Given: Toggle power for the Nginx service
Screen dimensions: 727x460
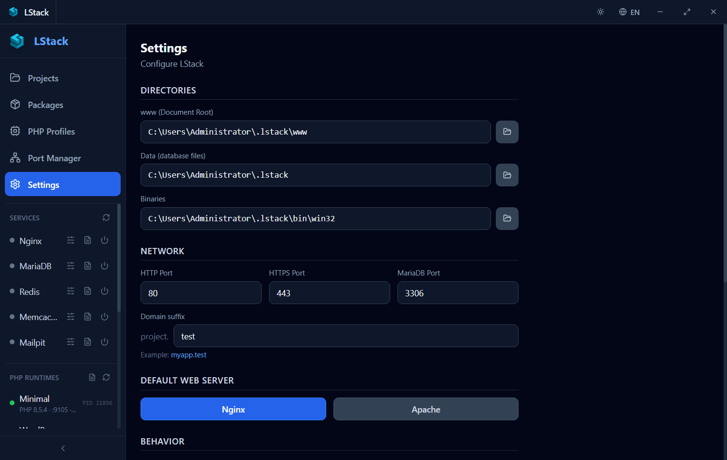Looking at the screenshot, I should 104,240.
